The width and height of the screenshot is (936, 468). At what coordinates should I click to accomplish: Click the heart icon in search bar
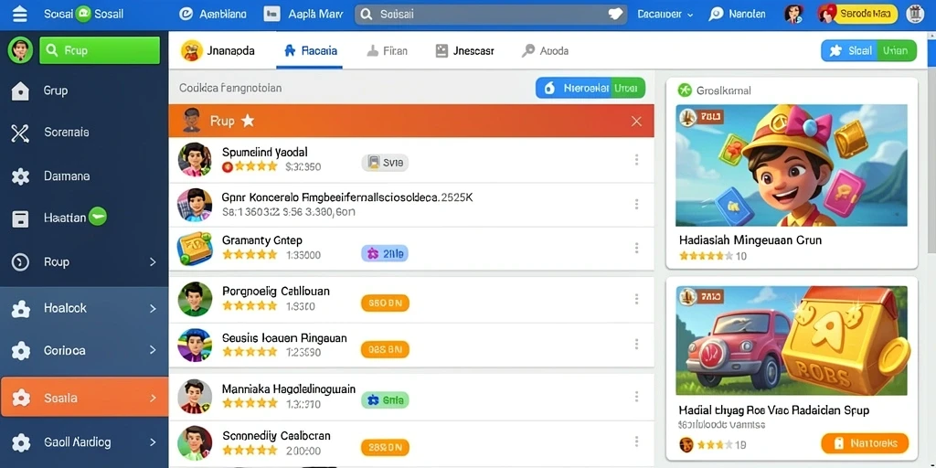coord(615,15)
